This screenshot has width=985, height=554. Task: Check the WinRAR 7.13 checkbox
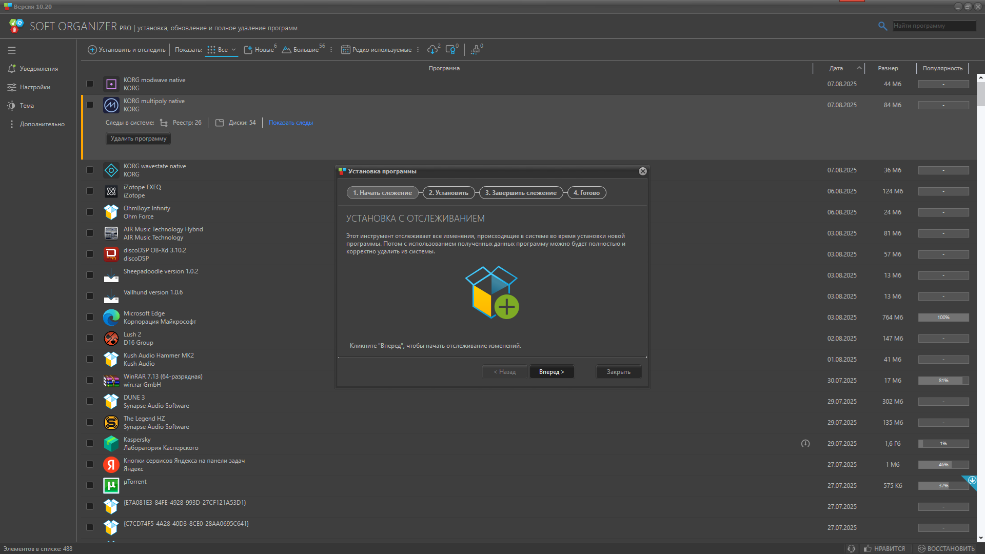(x=90, y=380)
